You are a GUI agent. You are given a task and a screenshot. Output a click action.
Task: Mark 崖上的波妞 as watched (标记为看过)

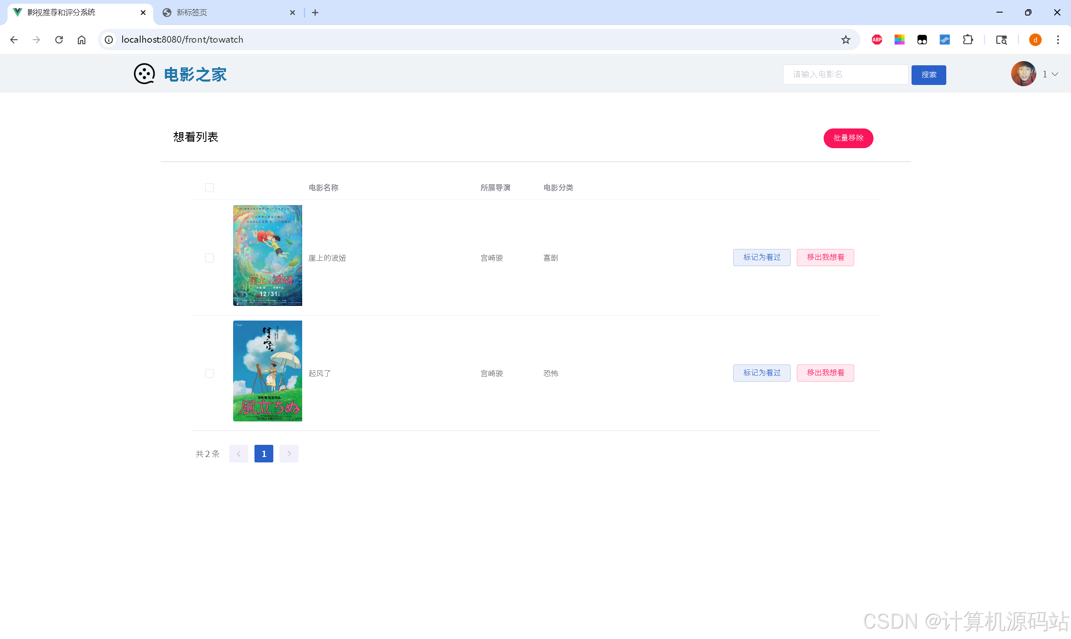pos(761,257)
